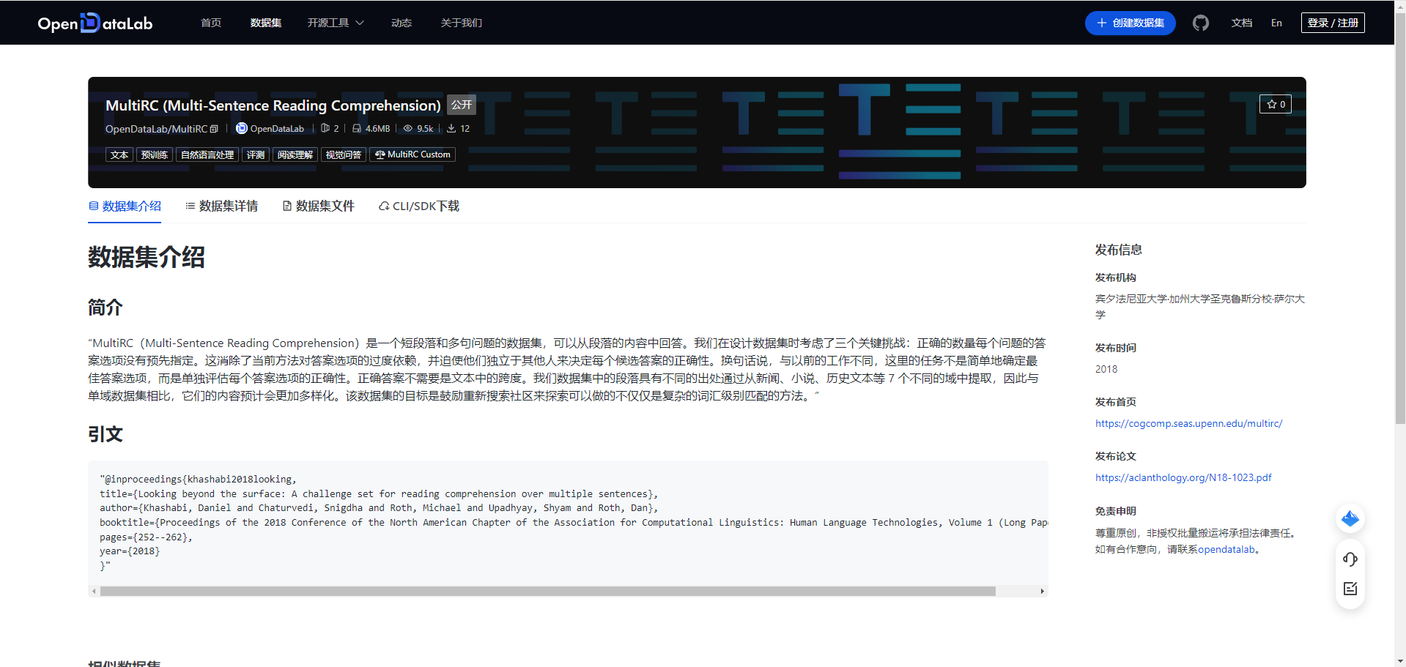
Task: Select the 评测 tag
Action: (x=256, y=154)
